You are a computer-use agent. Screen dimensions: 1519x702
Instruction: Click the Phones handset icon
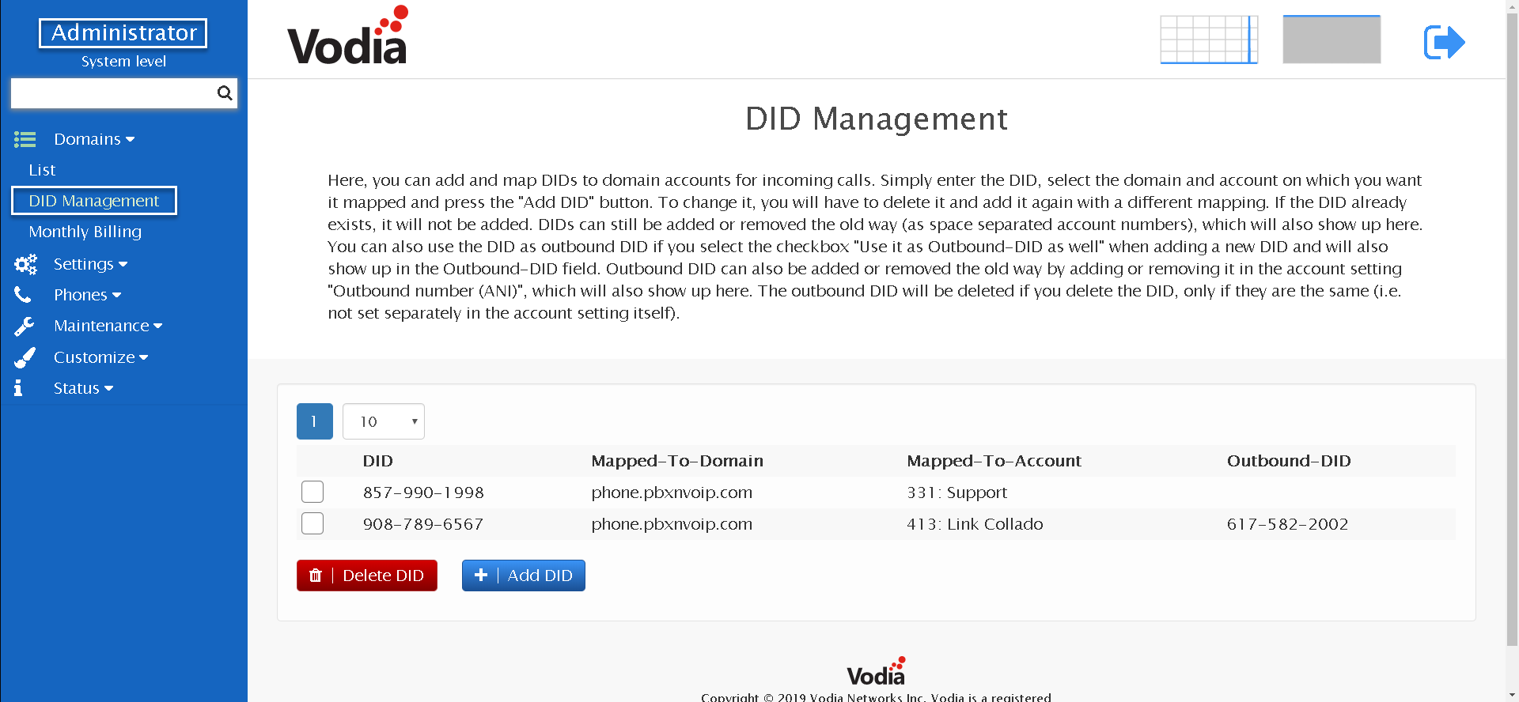[23, 295]
